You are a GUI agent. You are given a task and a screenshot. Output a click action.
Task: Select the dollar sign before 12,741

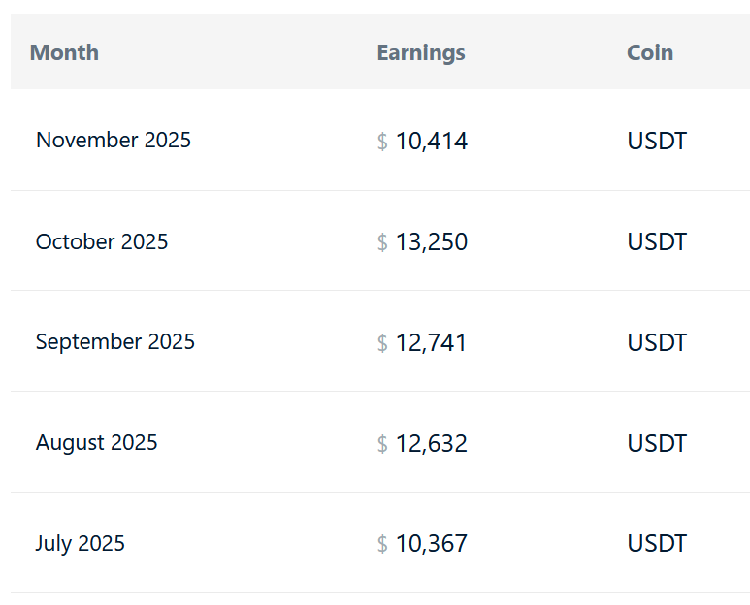[382, 343]
